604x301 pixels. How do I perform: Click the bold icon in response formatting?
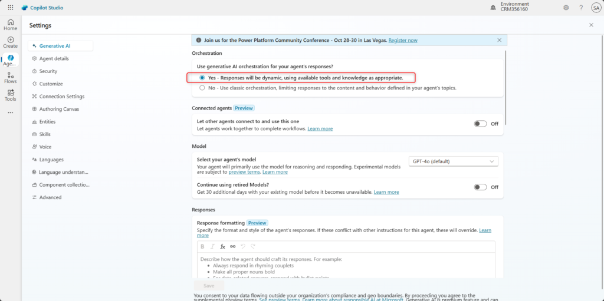(x=202, y=246)
